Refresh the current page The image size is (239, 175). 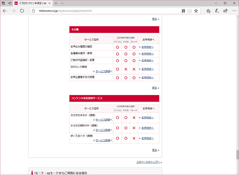[x=22, y=11]
